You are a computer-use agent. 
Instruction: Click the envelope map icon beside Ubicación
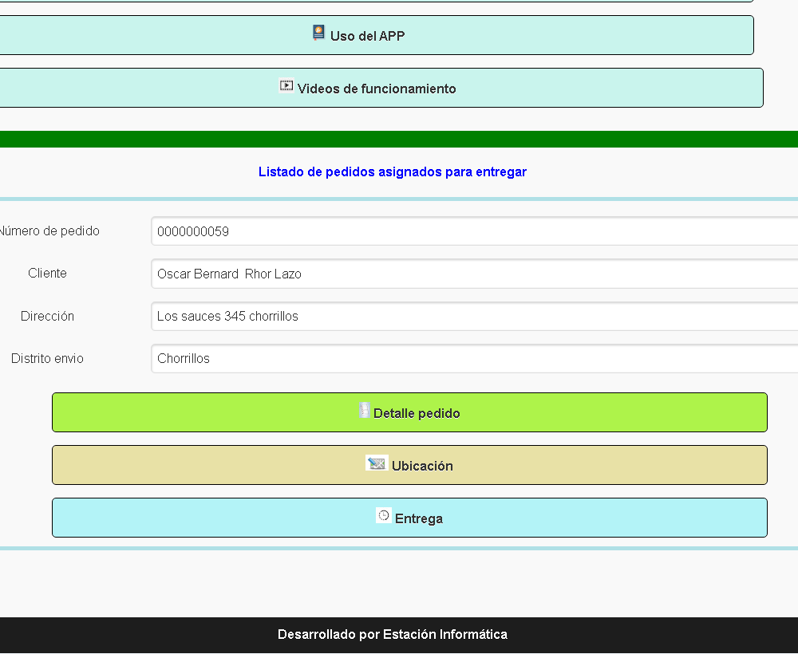377,463
